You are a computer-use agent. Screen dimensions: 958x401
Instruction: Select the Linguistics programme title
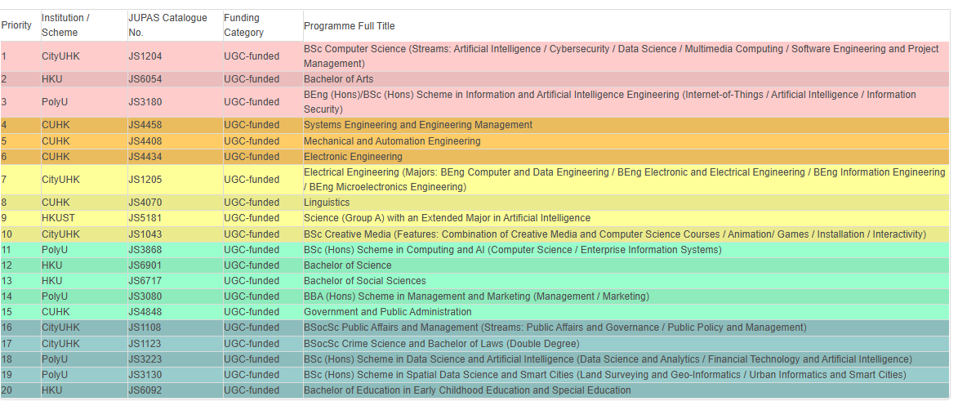click(327, 203)
